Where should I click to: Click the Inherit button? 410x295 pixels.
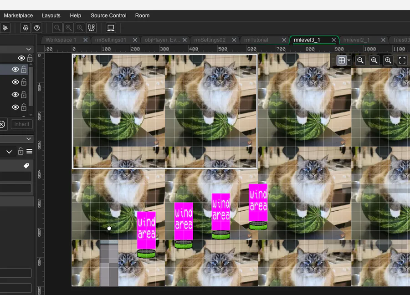click(x=22, y=124)
